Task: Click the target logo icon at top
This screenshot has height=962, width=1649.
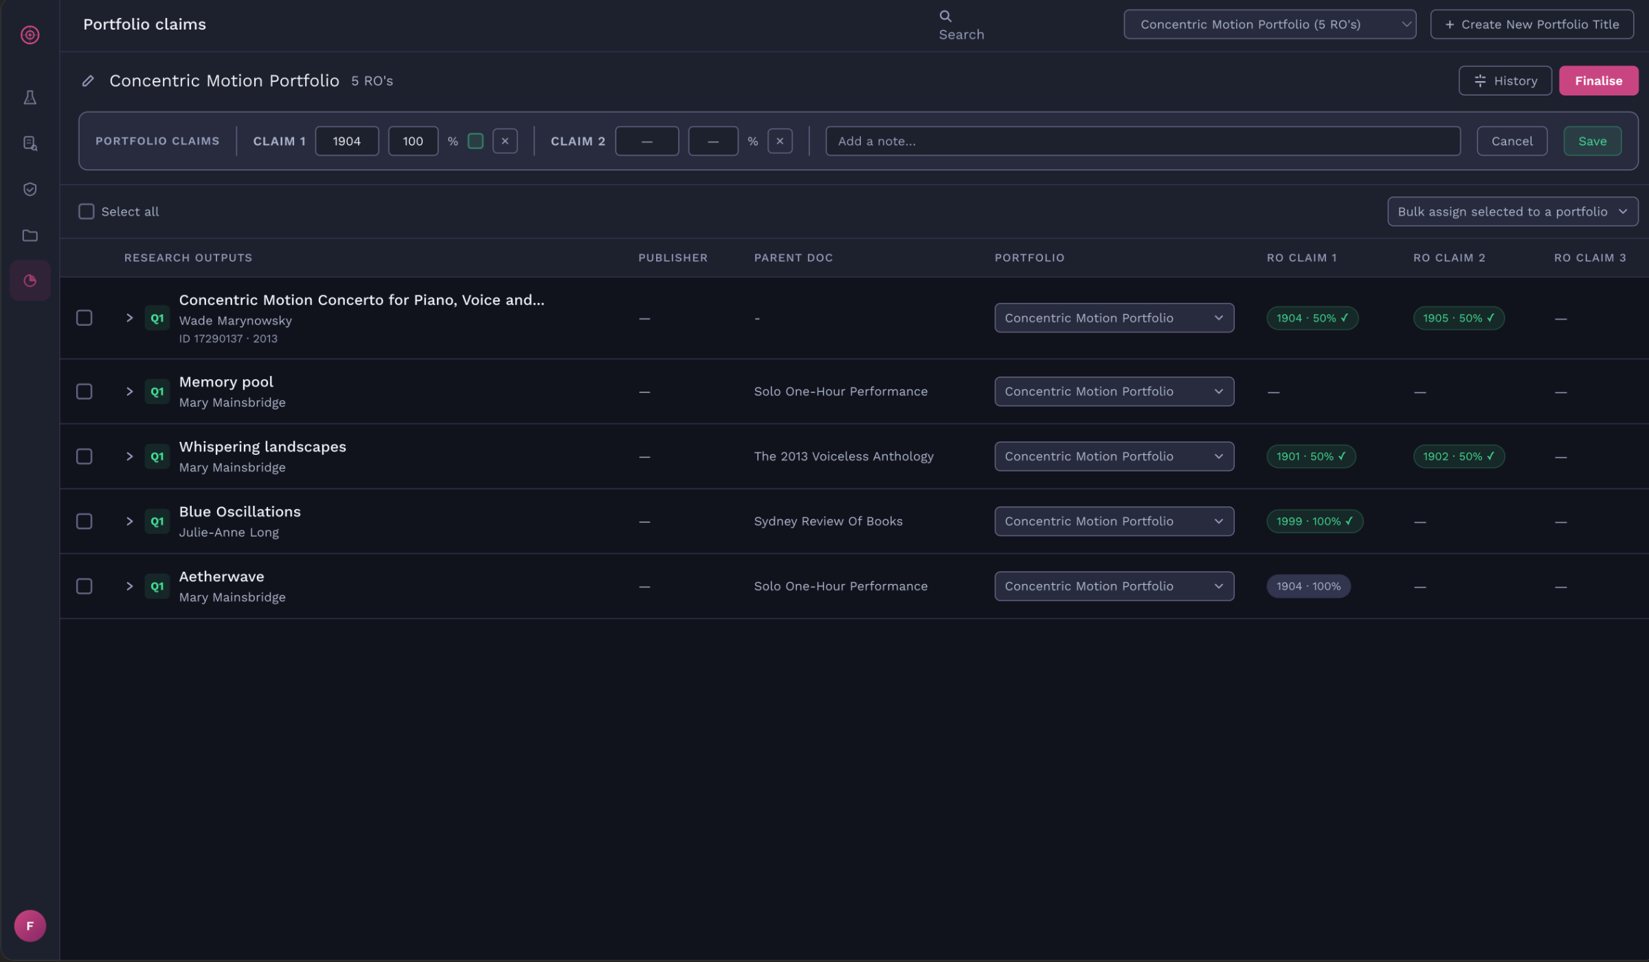Action: (x=30, y=34)
